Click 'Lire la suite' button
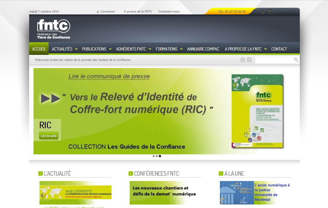The width and height of the screenshot is (328, 208). (x=49, y=136)
